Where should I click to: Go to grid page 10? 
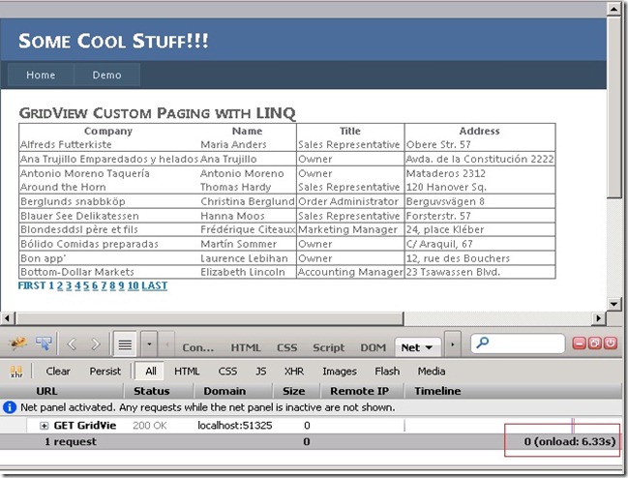(133, 285)
